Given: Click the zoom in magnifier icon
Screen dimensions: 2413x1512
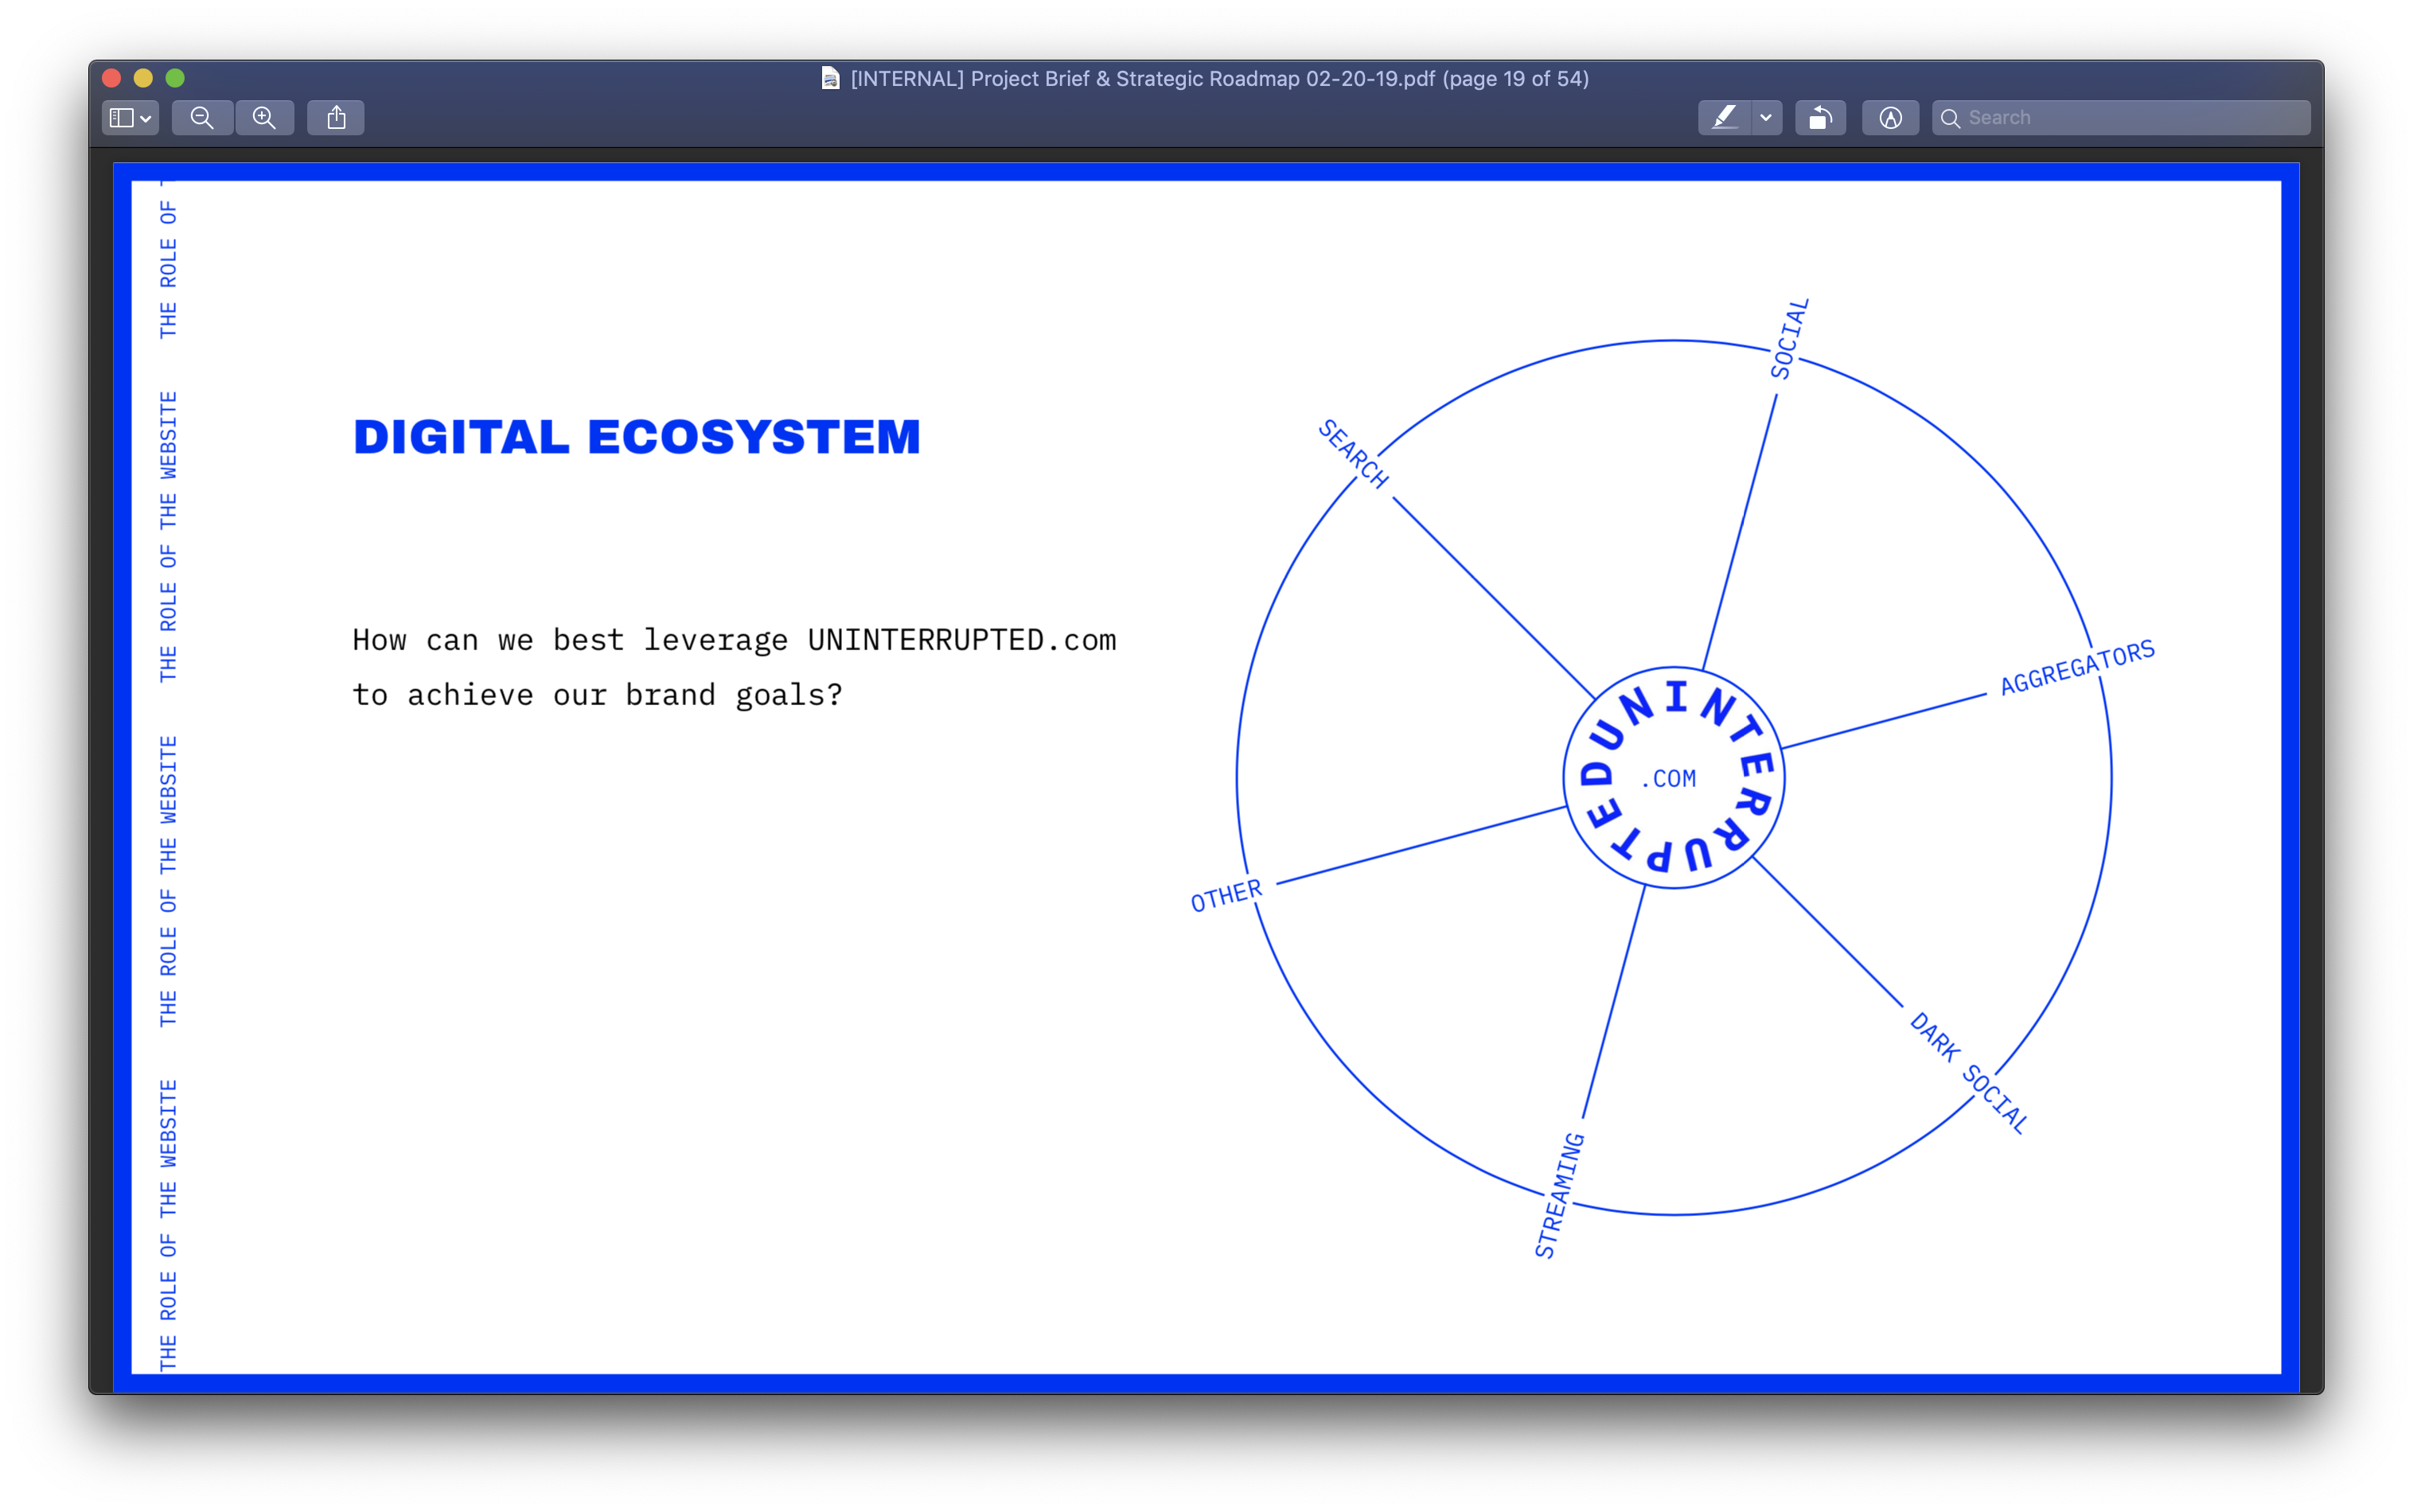Looking at the screenshot, I should coord(264,118).
